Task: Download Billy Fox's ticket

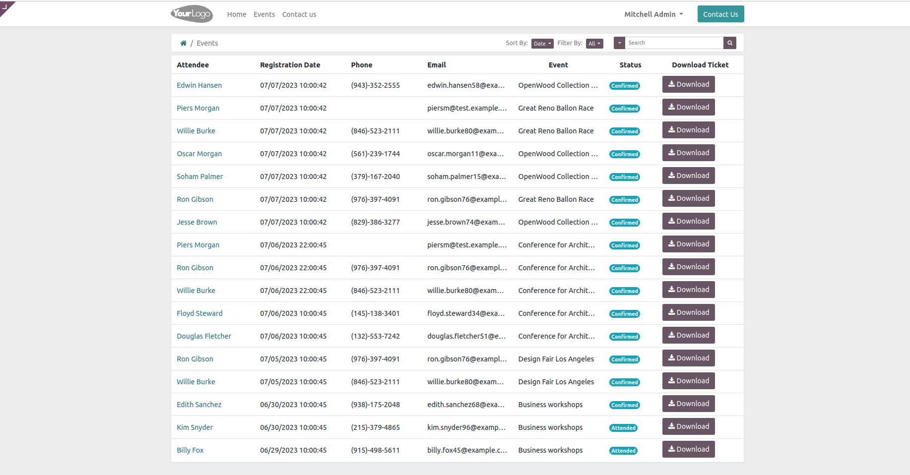Action: pyautogui.click(x=688, y=449)
